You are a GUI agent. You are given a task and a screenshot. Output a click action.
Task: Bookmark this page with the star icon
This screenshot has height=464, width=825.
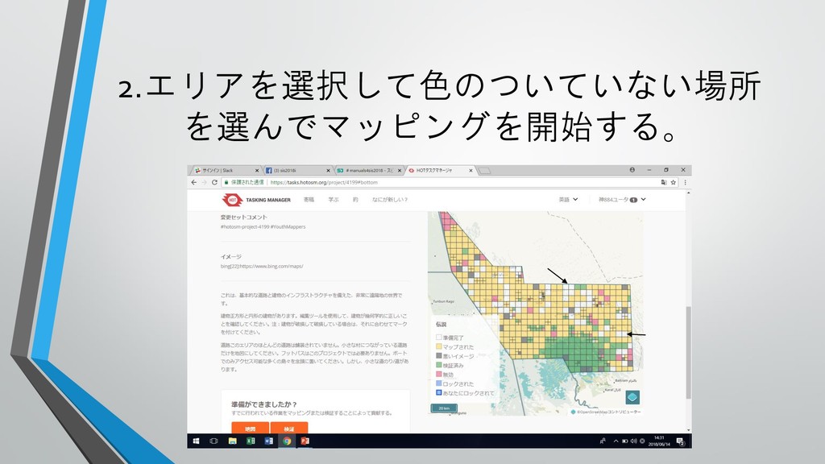[673, 183]
